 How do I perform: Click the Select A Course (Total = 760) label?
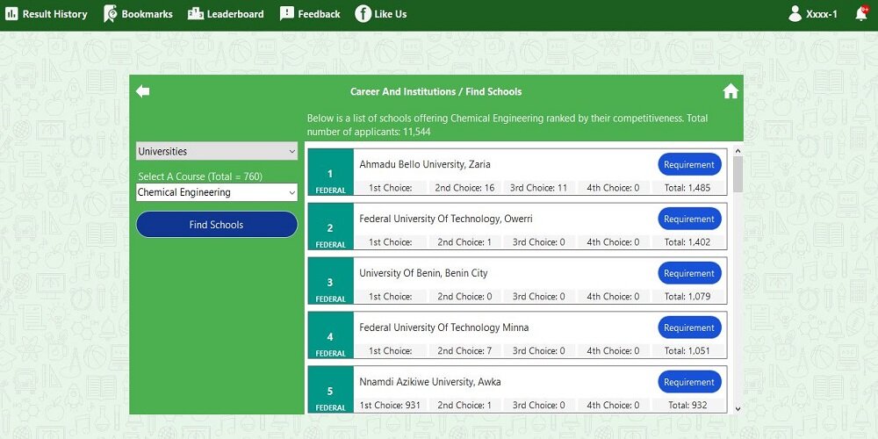point(200,176)
